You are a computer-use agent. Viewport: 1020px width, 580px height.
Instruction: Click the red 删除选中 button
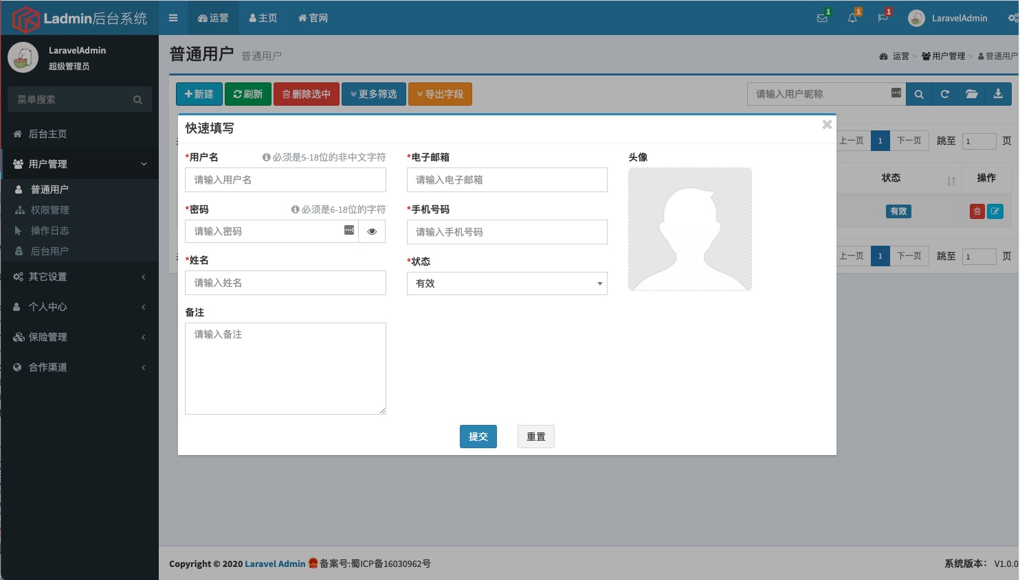pos(307,94)
